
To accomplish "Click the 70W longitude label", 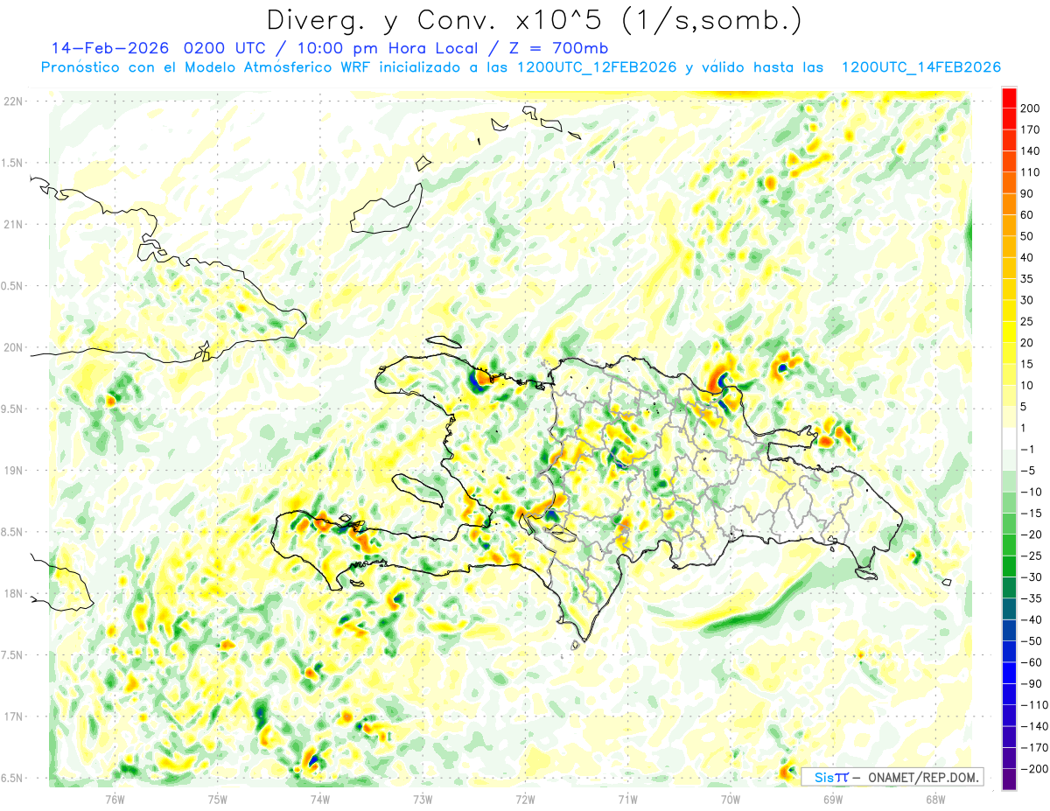I will point(731,800).
